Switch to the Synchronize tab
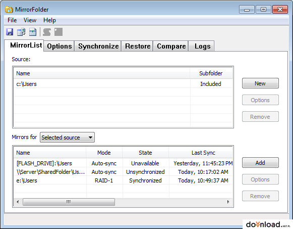293x229 pixels. (98, 46)
